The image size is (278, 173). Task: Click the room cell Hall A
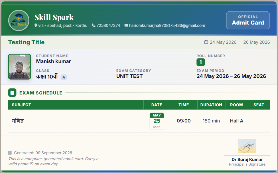(236, 121)
